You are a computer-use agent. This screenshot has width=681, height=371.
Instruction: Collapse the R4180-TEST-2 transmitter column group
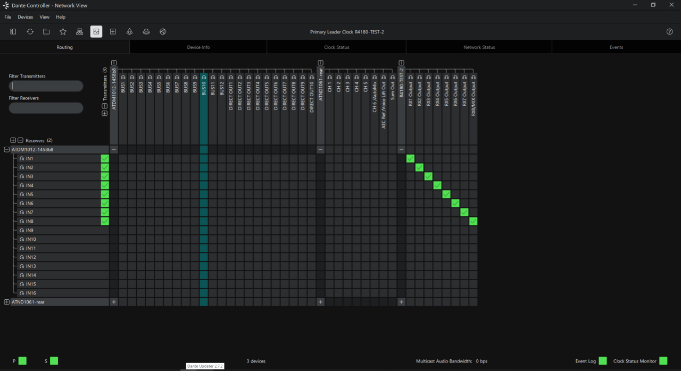(x=401, y=63)
